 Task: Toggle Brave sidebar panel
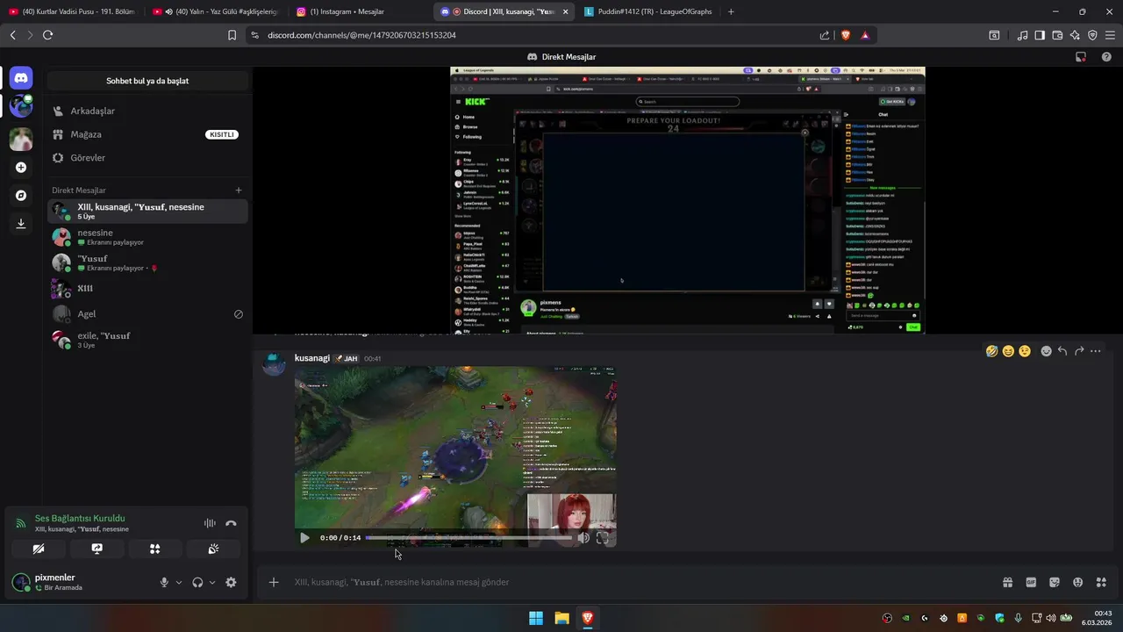[x=1040, y=35]
